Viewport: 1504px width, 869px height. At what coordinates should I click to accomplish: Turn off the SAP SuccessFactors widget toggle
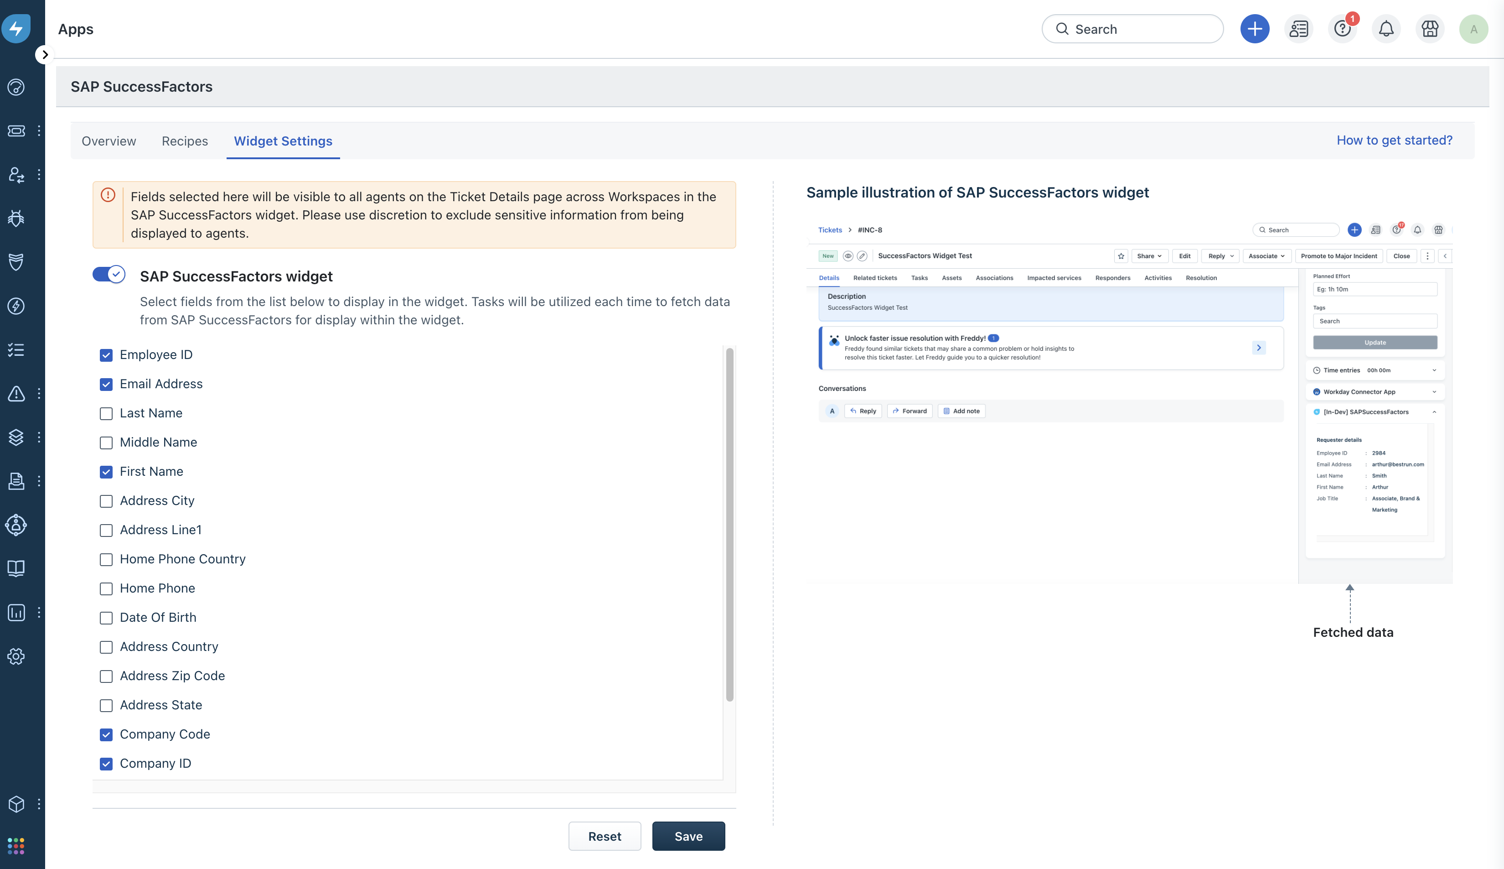(x=109, y=275)
